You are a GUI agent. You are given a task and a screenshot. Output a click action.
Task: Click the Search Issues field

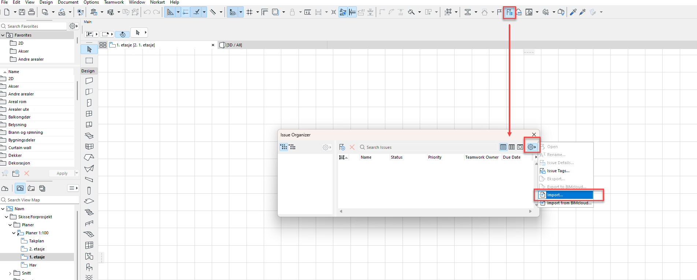(429, 147)
